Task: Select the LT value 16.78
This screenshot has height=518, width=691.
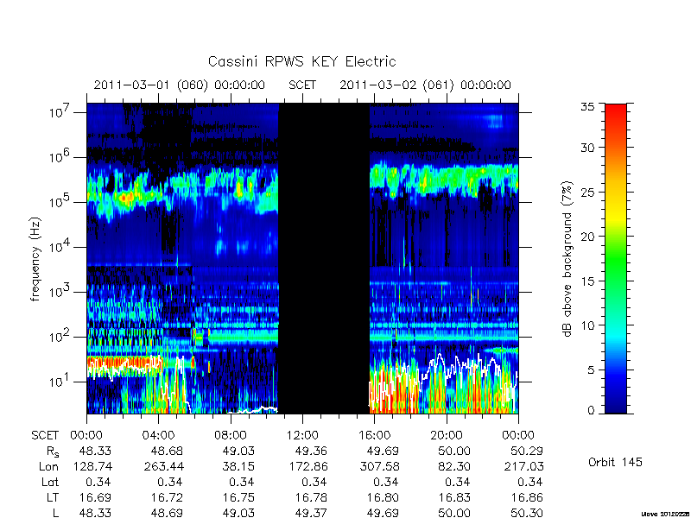Action: point(311,497)
